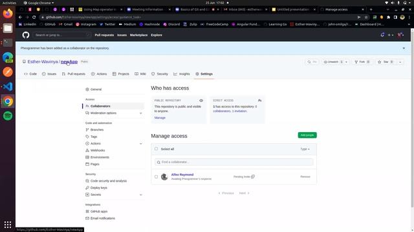Open Activities overview in top bar
The image size is (414, 232).
pyautogui.click(x=9, y=3)
